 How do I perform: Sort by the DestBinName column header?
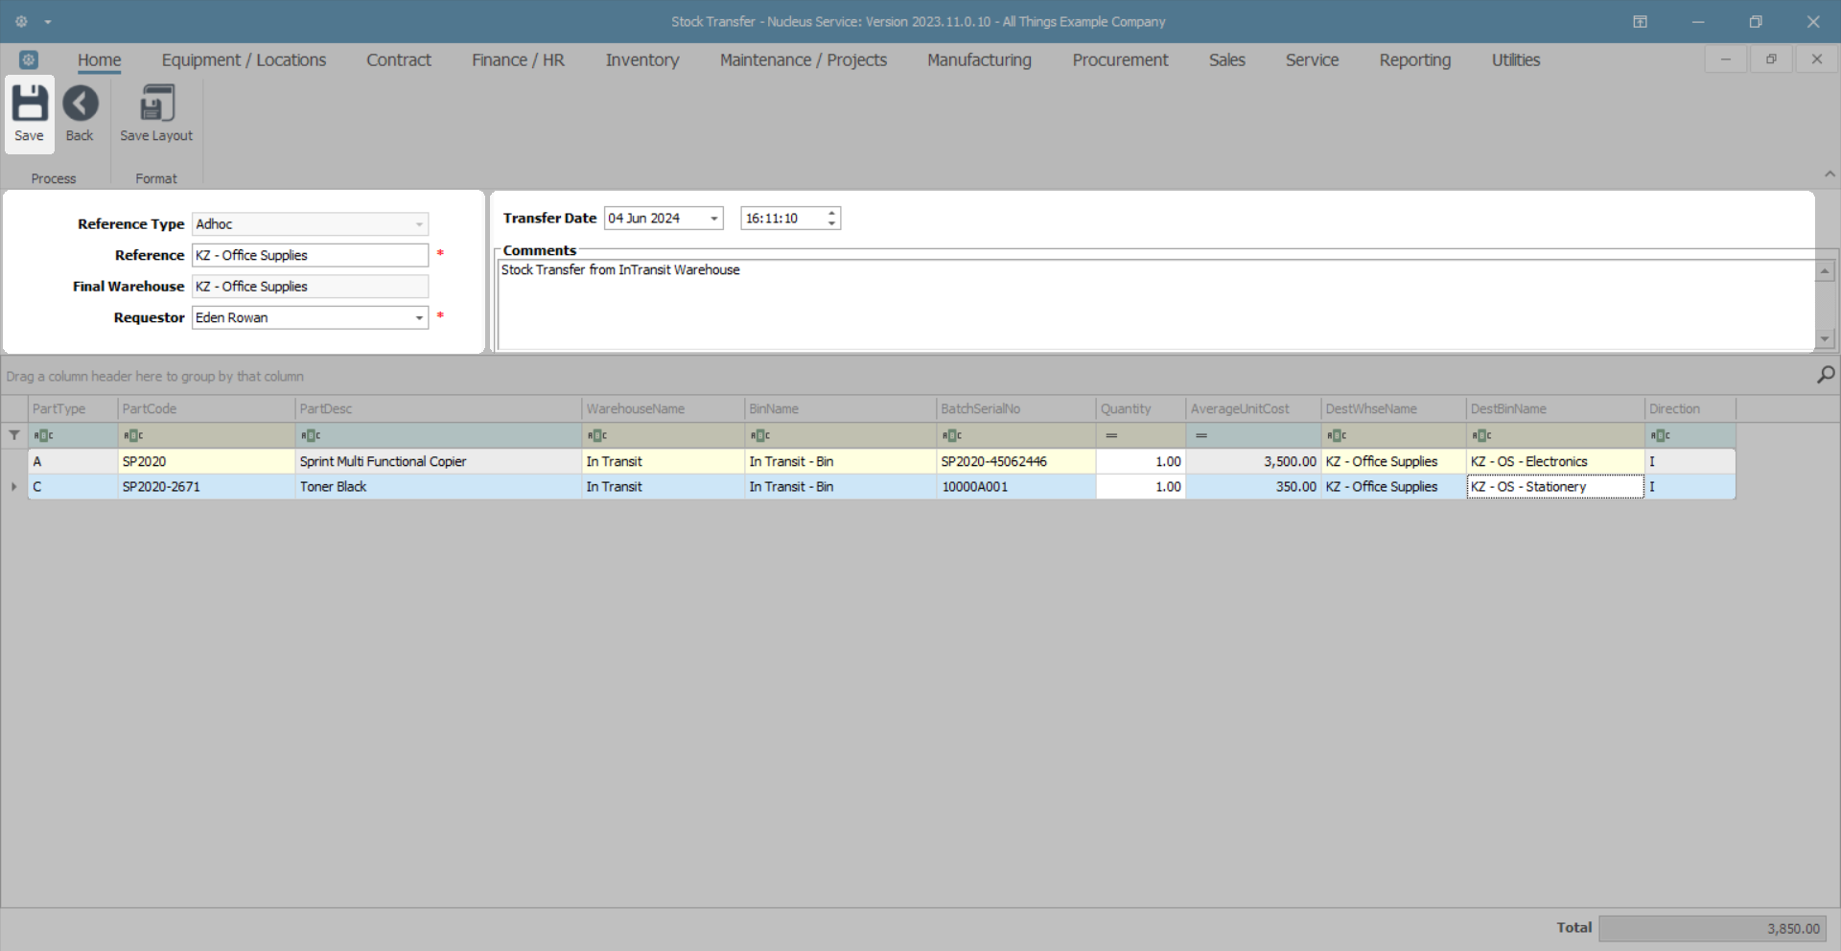click(x=1555, y=408)
